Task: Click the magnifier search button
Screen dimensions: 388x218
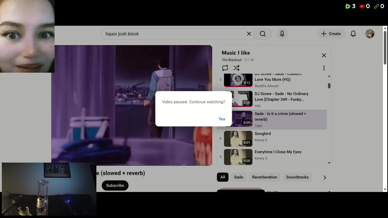Action: [x=263, y=34]
